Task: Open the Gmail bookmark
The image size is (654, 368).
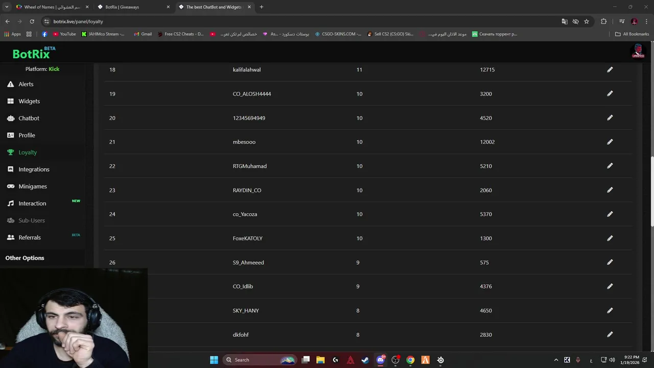Action: click(143, 34)
